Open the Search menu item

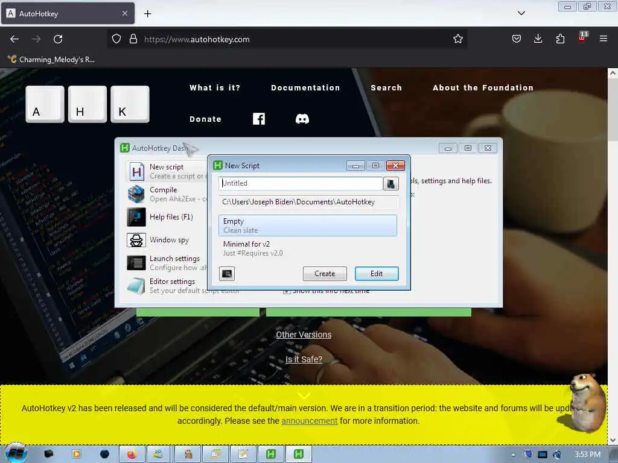(386, 88)
